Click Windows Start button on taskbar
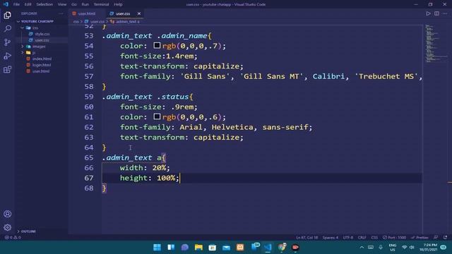The image size is (452, 254). (x=157, y=247)
